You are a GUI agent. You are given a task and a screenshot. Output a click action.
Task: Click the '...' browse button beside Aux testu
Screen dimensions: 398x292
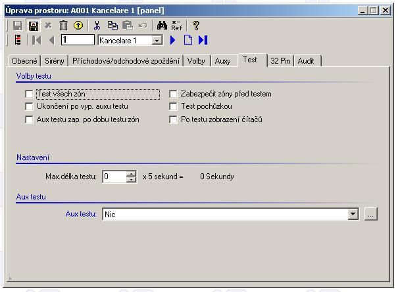tap(371, 215)
